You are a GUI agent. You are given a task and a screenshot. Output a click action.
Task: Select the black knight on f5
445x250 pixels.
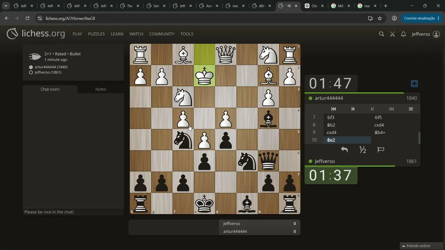tap(183, 140)
